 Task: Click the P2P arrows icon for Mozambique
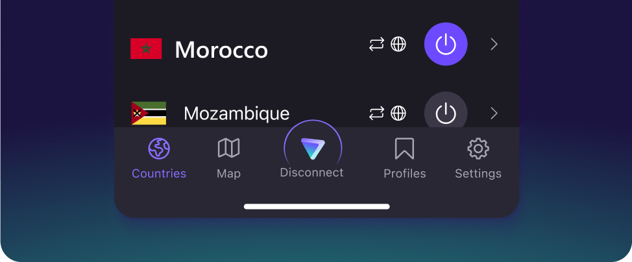click(376, 113)
